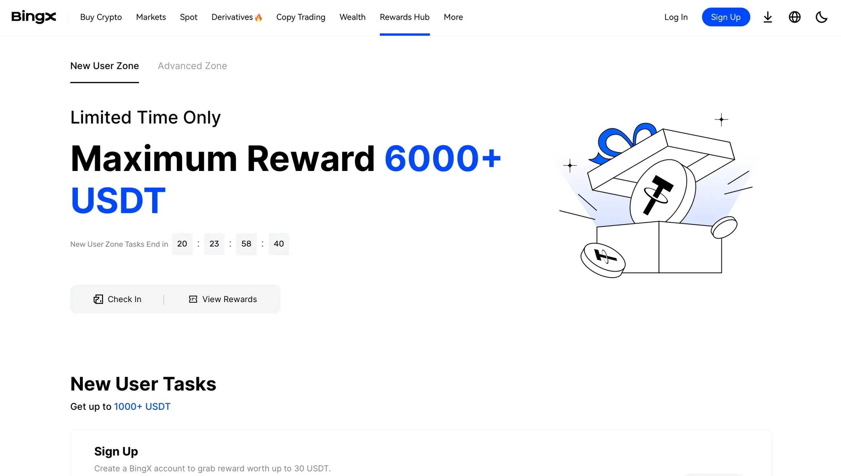
Task: Click the download app icon
Action: coord(768,17)
